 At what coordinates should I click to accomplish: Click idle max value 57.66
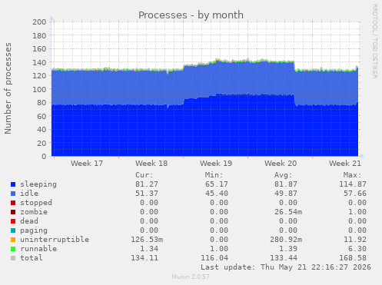coord(355,194)
